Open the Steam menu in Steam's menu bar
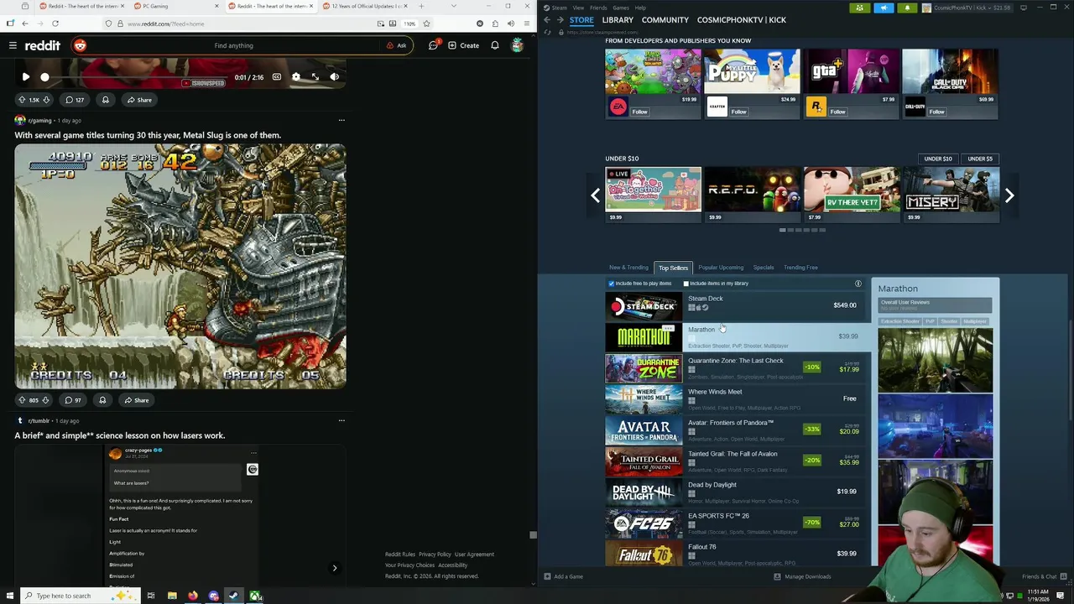 click(x=559, y=8)
